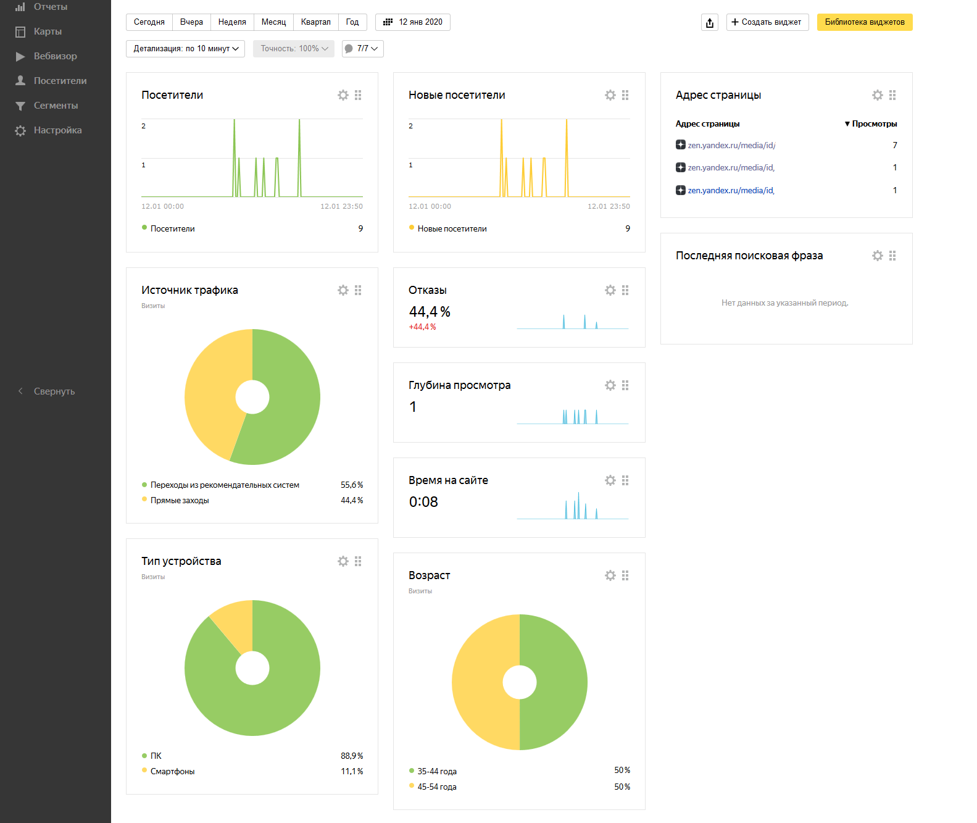
Task: Click drag handle on Источник трафика widget
Action: [358, 290]
